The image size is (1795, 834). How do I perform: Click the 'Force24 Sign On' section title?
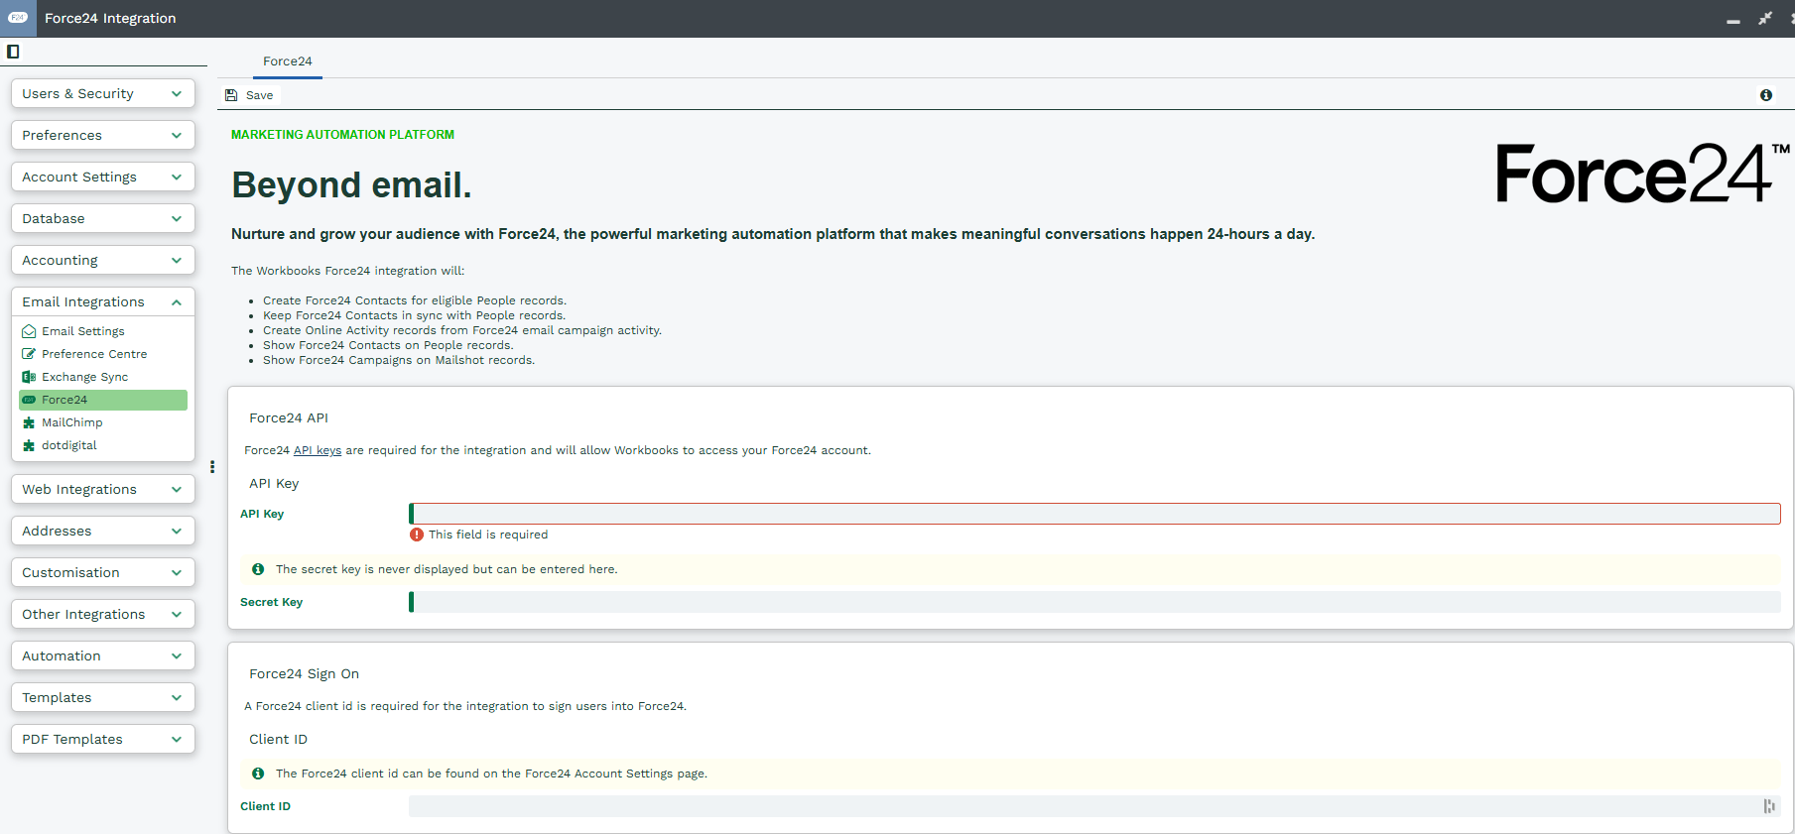pos(304,674)
